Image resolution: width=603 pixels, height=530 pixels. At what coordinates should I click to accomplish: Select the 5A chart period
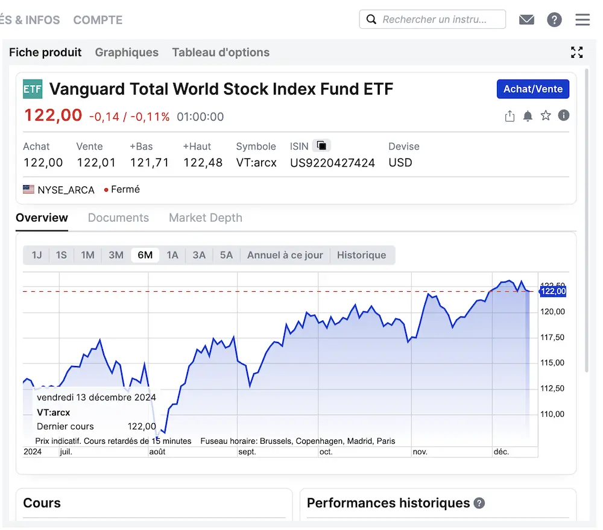[x=226, y=255]
